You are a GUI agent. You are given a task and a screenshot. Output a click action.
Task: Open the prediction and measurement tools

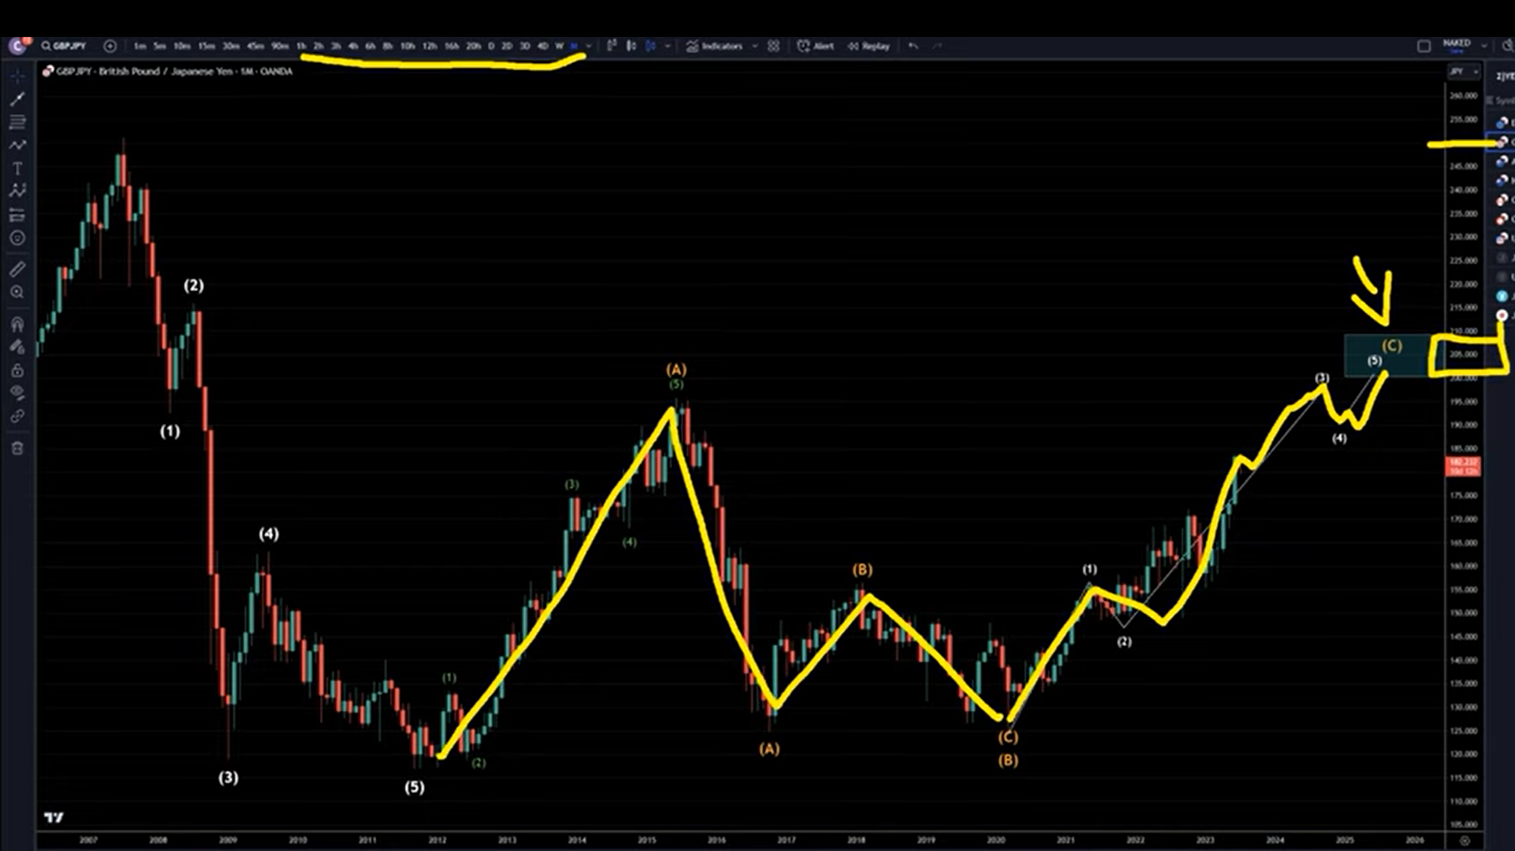17,215
